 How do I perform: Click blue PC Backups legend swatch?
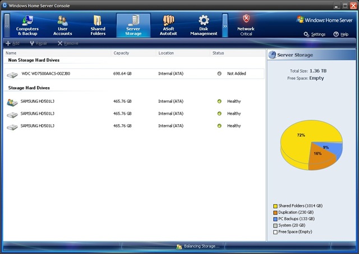click(275, 219)
